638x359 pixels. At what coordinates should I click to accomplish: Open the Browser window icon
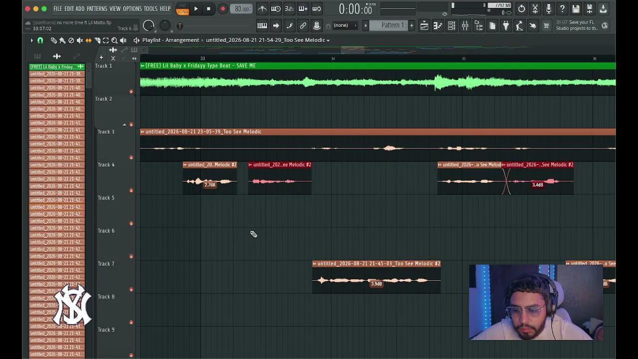tap(478, 26)
